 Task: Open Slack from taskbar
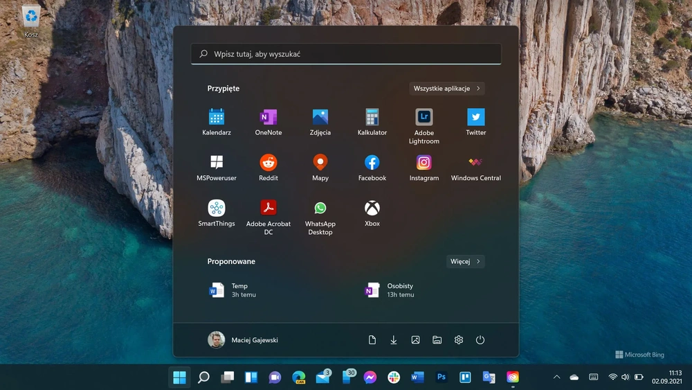(394, 378)
